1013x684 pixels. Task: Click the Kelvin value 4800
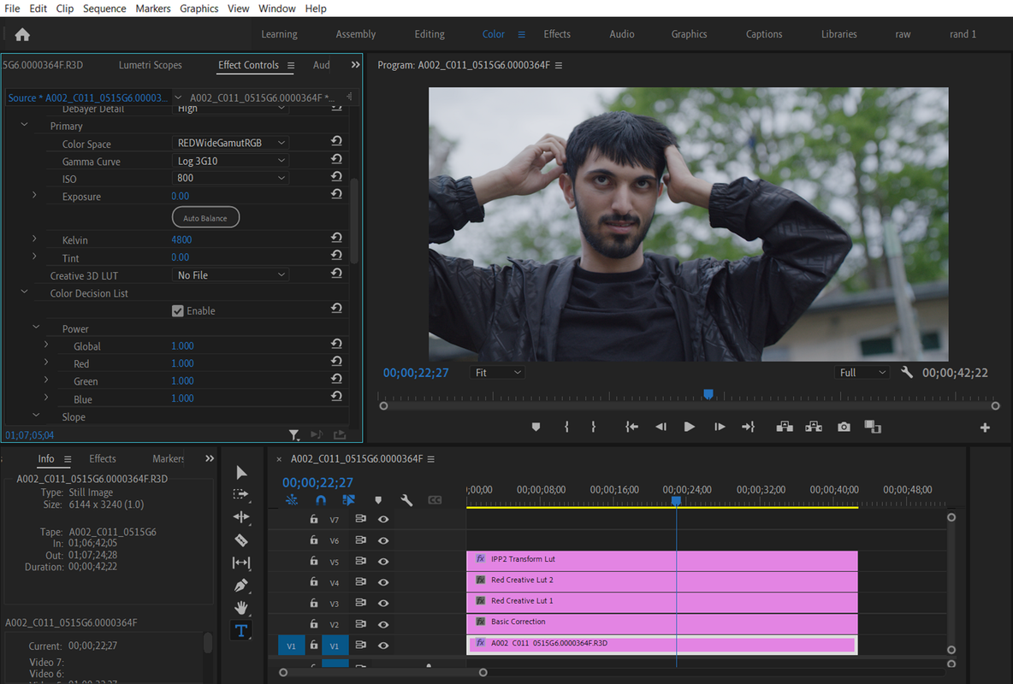[x=181, y=239]
